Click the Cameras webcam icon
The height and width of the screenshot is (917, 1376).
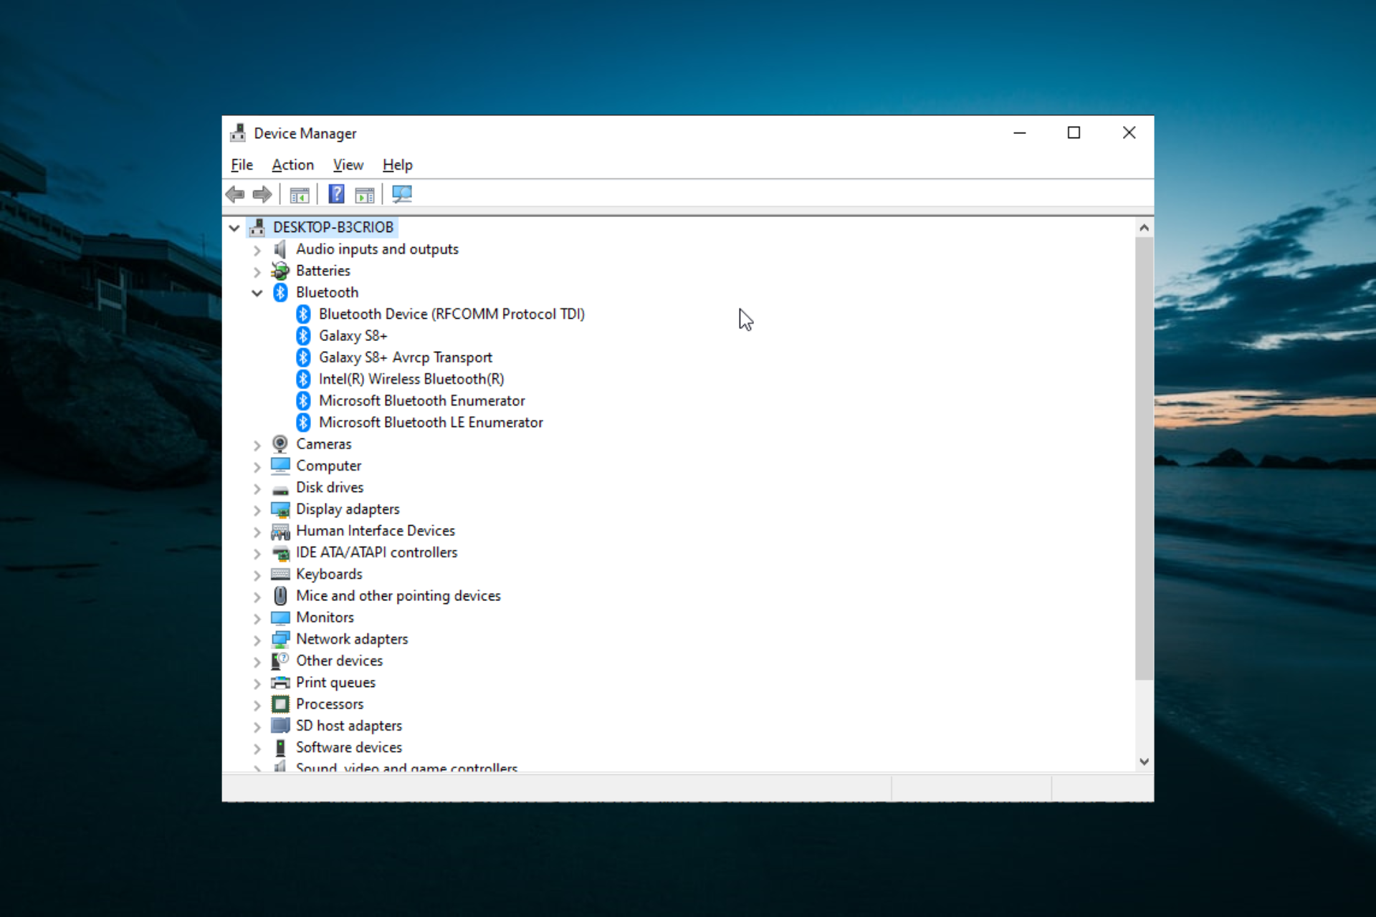[280, 444]
